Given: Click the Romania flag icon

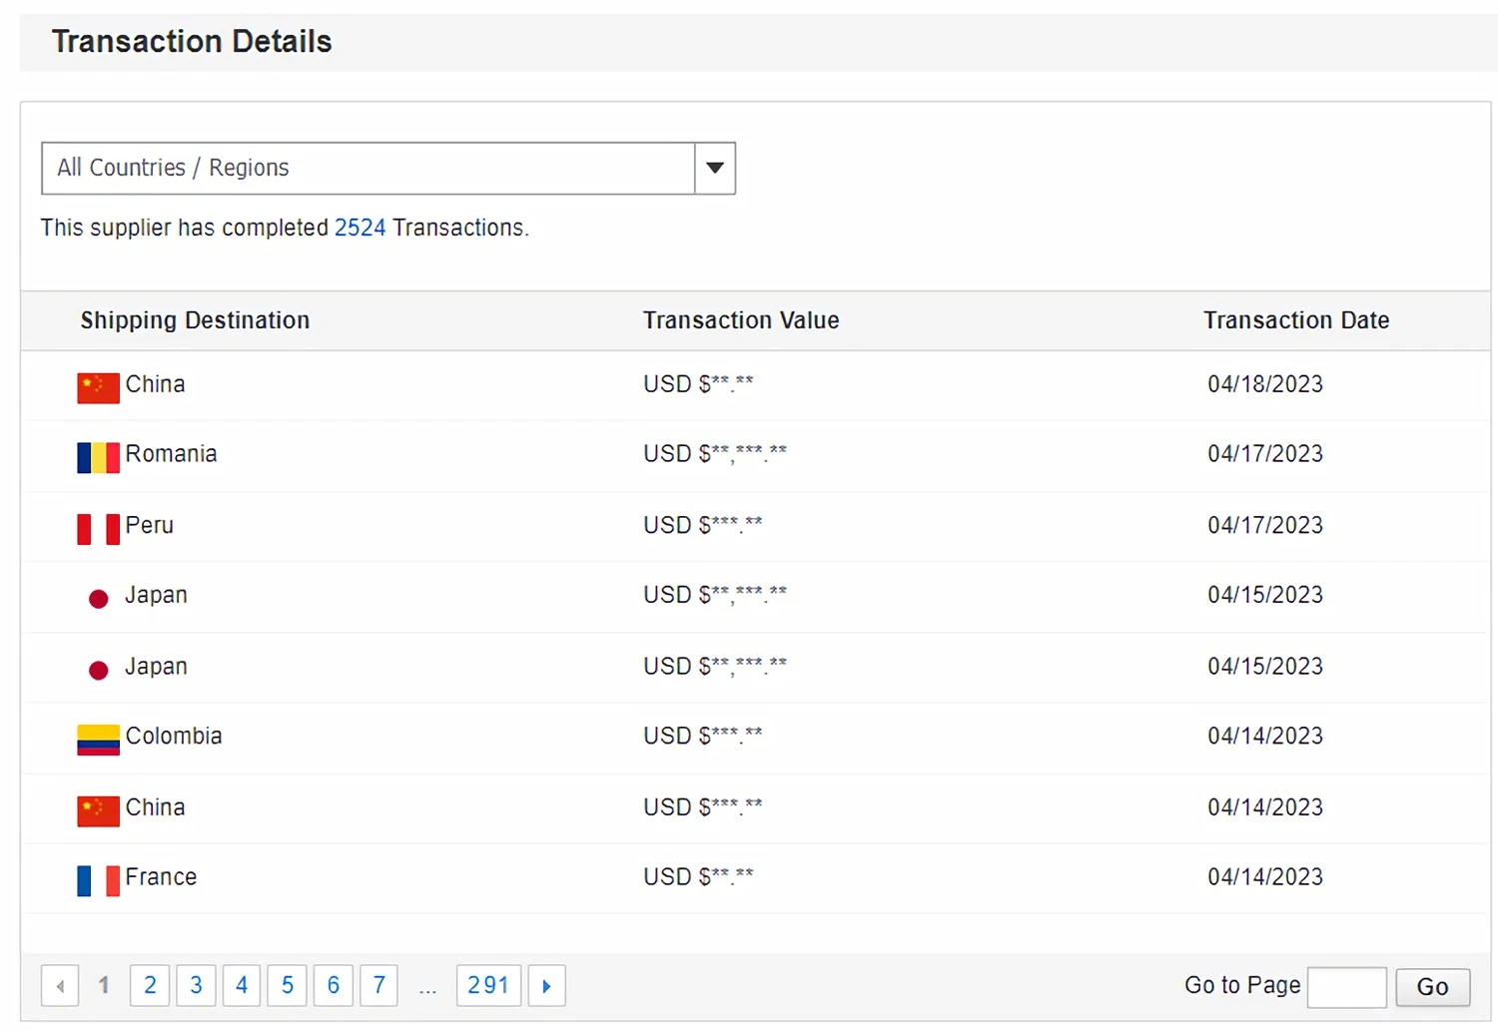Looking at the screenshot, I should pos(98,457).
